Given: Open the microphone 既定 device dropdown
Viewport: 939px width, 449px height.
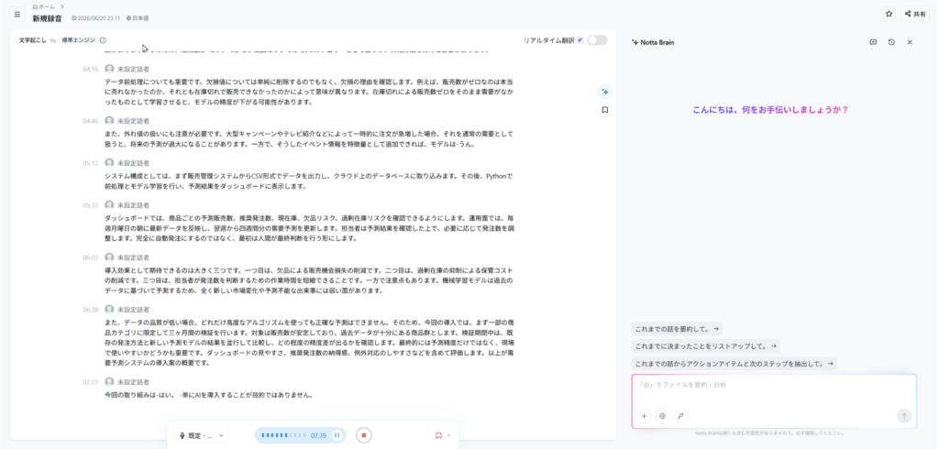Looking at the screenshot, I should (x=203, y=435).
